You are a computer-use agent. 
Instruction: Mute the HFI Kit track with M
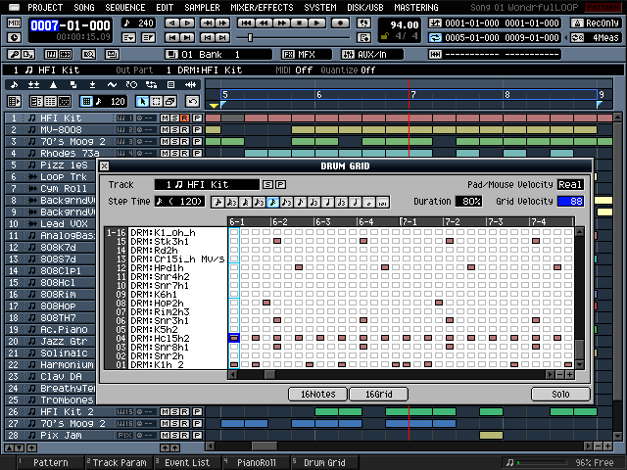165,118
